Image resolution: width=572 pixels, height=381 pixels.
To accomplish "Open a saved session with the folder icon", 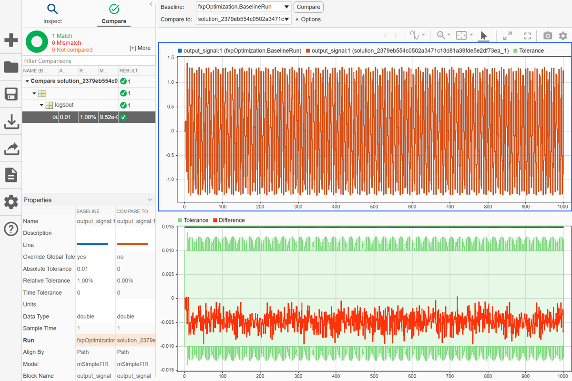I will tap(10, 67).
